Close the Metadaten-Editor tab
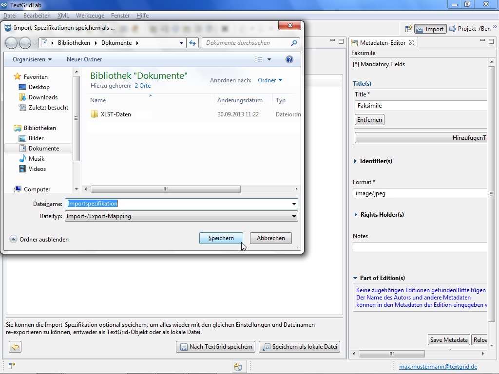Viewport: 499px width, 374px height. 411,43
